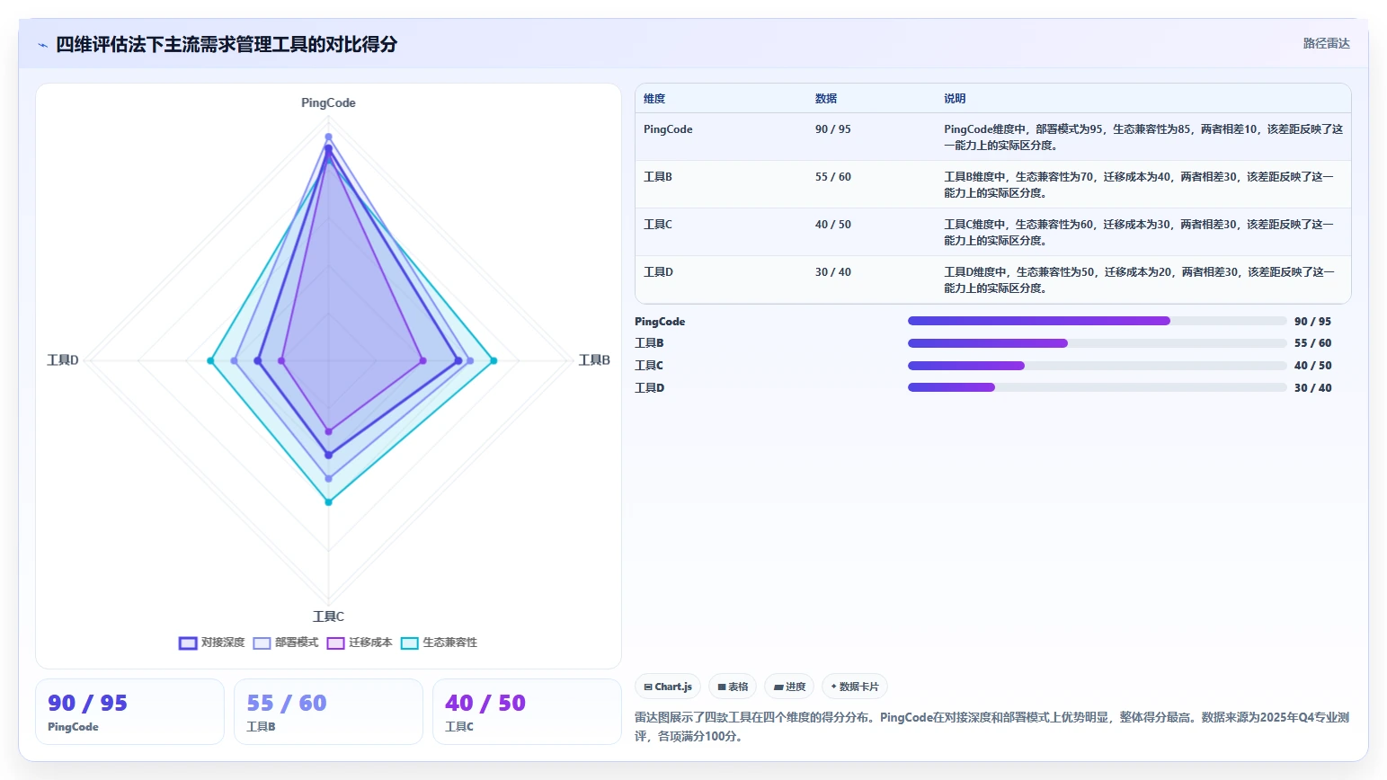
Task: Click the chart title heading
Action: pyautogui.click(x=227, y=45)
